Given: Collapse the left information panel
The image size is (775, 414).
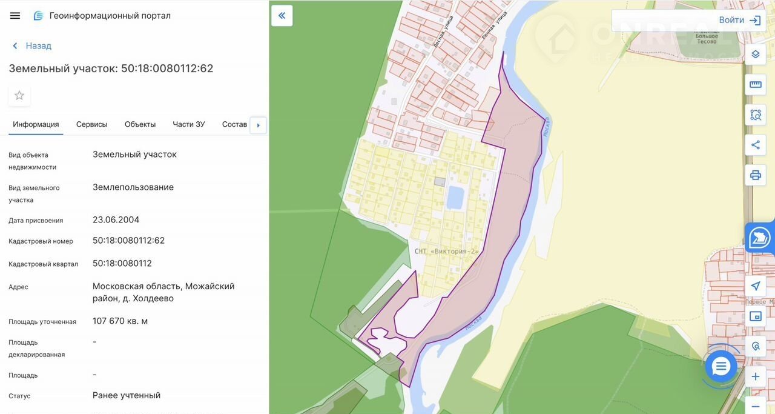Looking at the screenshot, I should 282,16.
